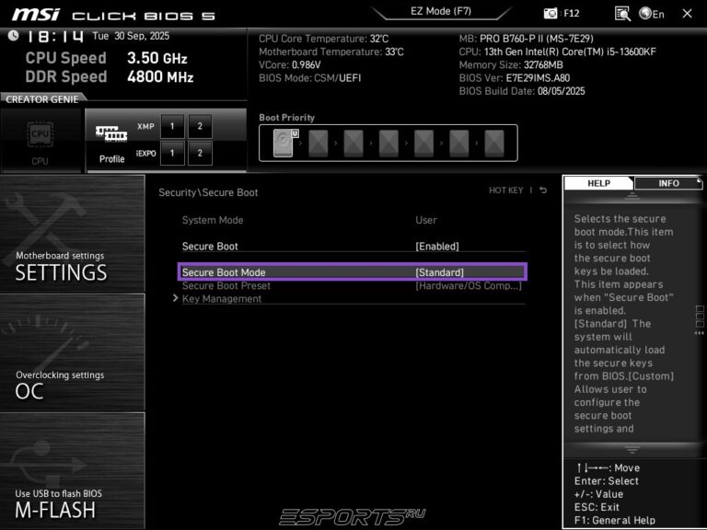Click the last boot priority device slot
The image size is (707, 530).
point(494,143)
